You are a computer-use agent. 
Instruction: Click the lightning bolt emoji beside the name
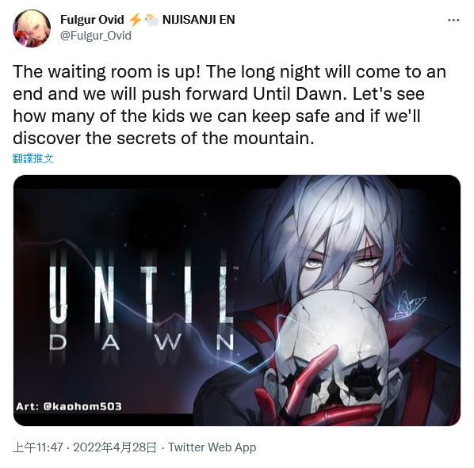point(135,20)
